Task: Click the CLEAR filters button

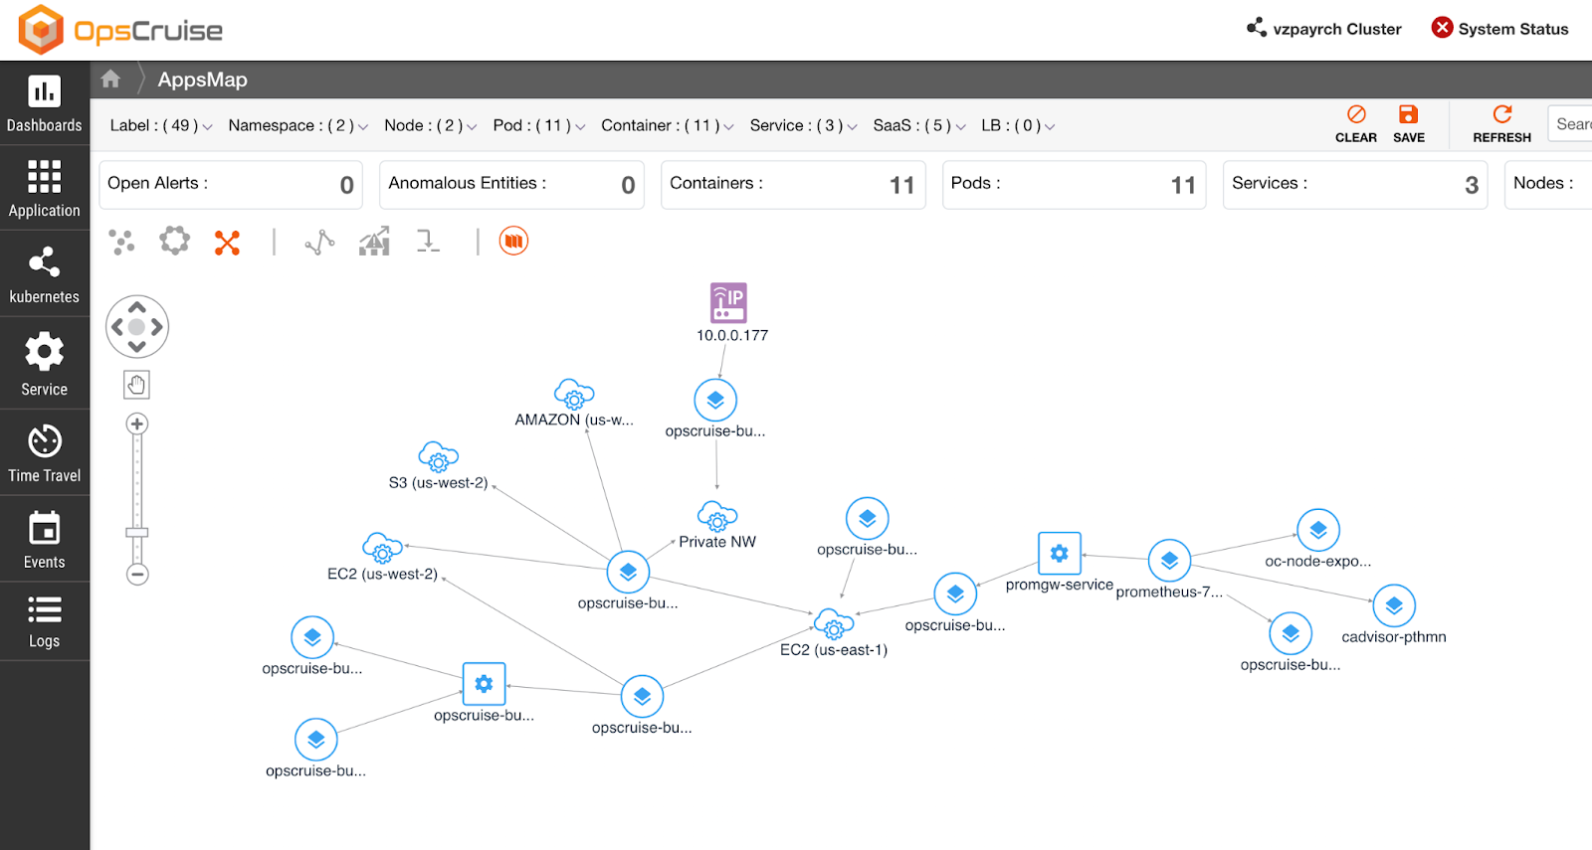Action: point(1355,123)
